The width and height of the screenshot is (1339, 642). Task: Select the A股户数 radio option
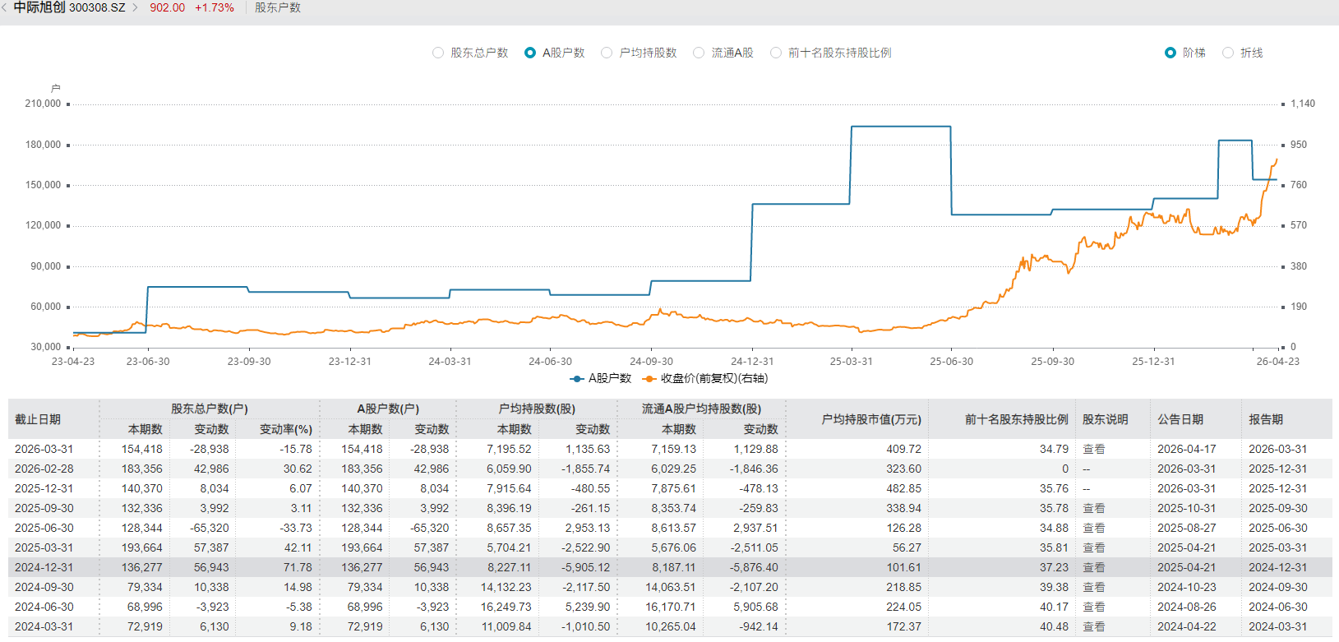(530, 53)
